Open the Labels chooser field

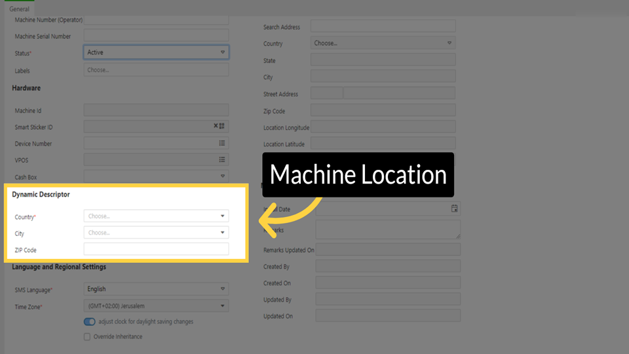click(156, 69)
